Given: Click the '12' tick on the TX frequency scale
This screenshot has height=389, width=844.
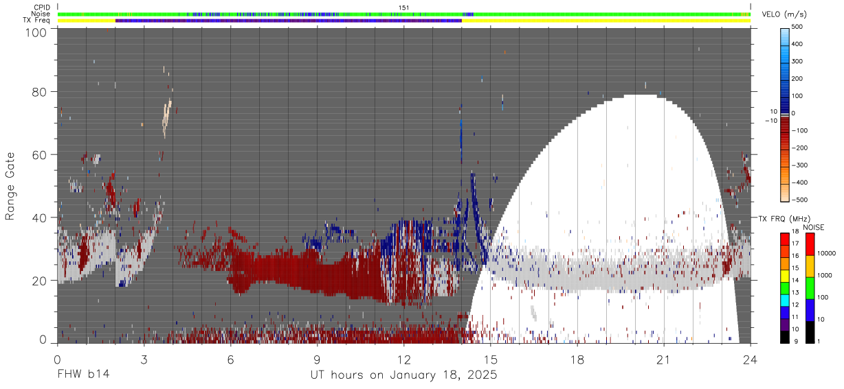Looking at the screenshot, I should click(x=797, y=305).
